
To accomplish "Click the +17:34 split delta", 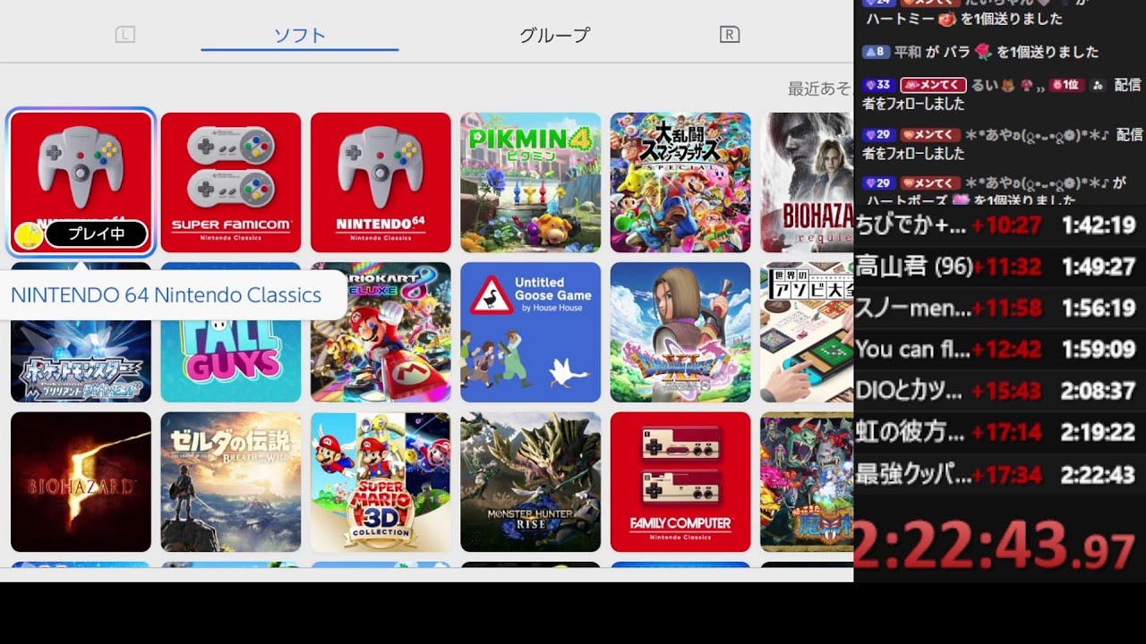I will tap(1006, 474).
